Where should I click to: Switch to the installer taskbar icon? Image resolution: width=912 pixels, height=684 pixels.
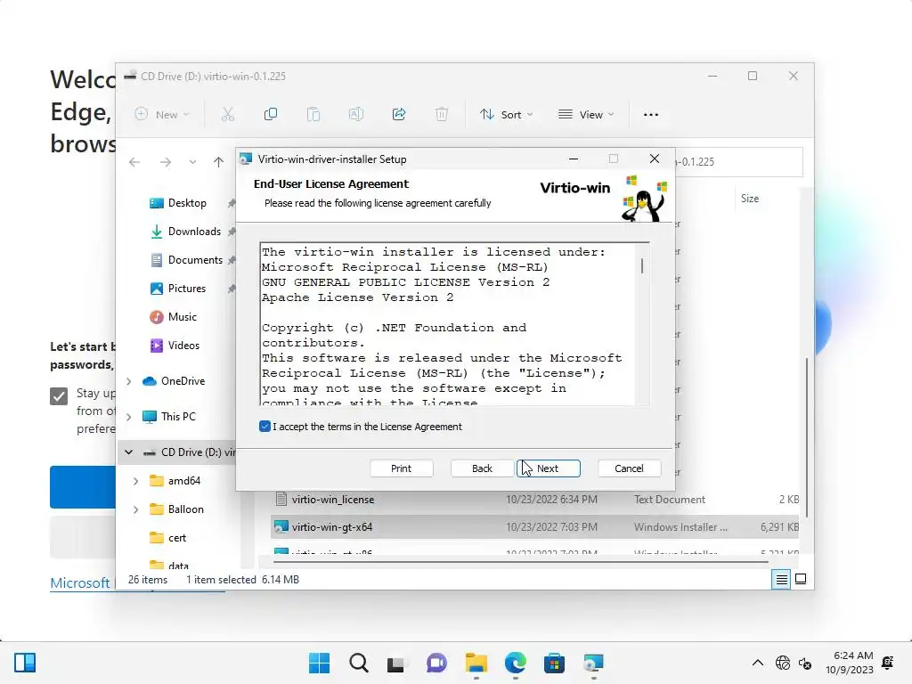[593, 663]
